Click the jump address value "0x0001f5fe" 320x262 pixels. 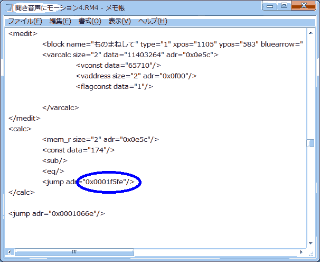pos(104,182)
